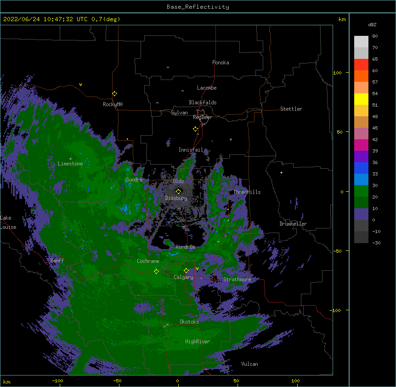Screen dimensions: 396x387
Task: Select the Cochrane label
Action: pyautogui.click(x=148, y=261)
